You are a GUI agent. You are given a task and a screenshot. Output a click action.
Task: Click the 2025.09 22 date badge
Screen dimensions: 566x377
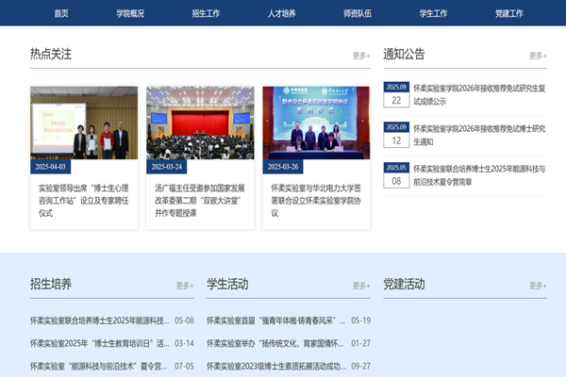396,95
